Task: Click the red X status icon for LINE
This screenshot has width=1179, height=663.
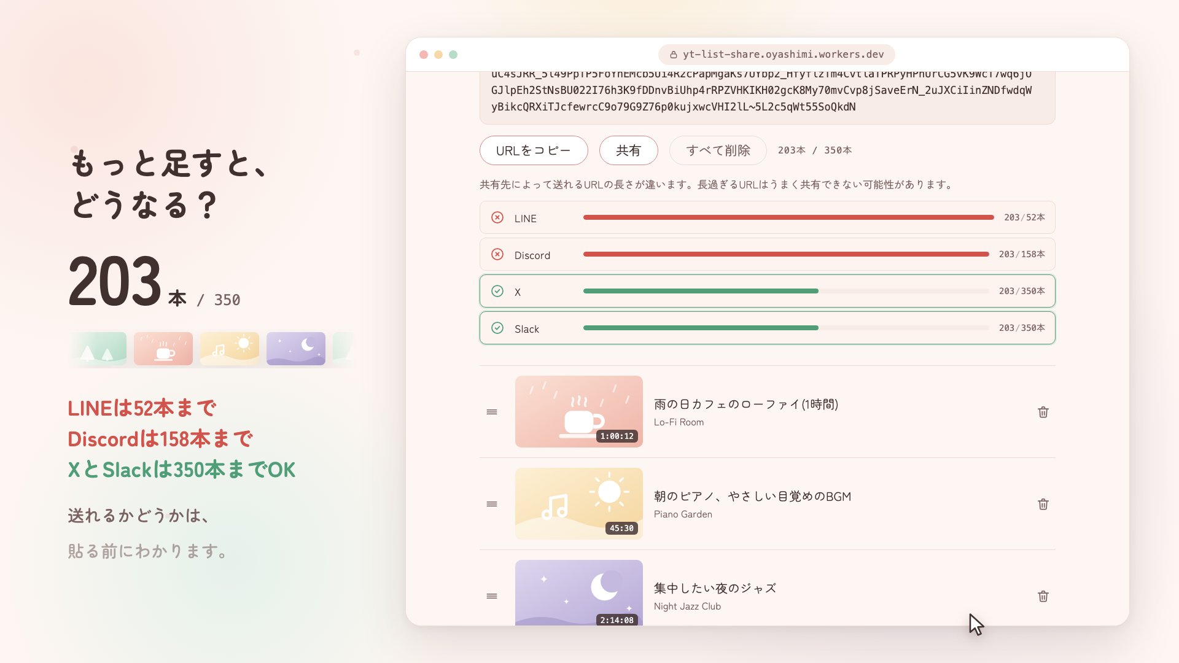Action: click(497, 217)
